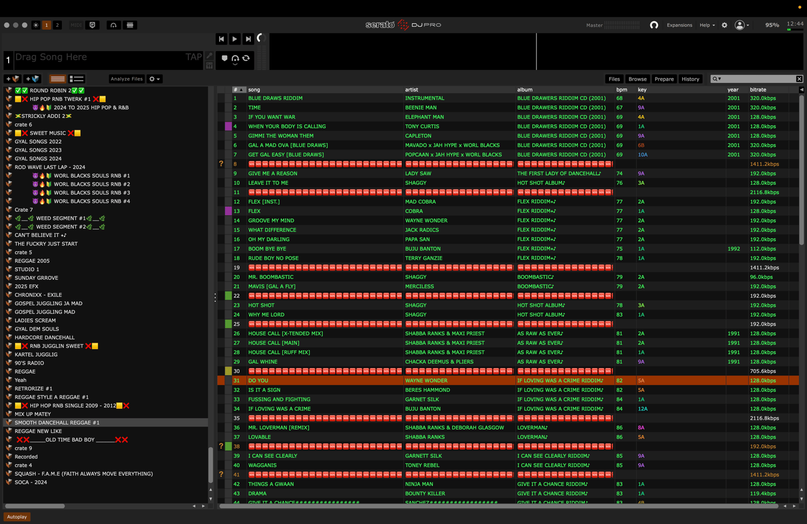Select the SMOOTH DANCEHALL REGGAE #1 crate
Viewport: 807px width, 524px height.
click(x=105, y=423)
